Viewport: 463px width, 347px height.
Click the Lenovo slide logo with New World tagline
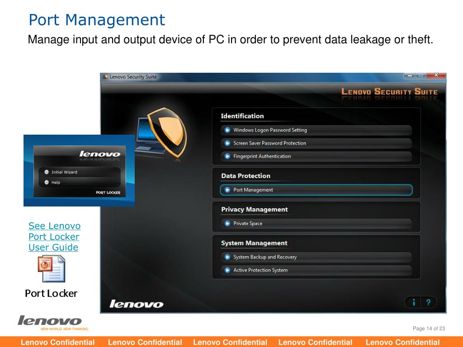coord(53,323)
